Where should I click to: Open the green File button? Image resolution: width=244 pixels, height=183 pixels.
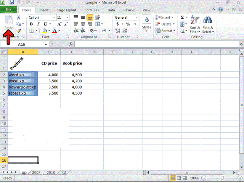click(x=8, y=10)
